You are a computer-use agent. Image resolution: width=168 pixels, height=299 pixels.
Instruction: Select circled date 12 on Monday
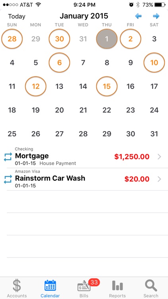click(35, 86)
